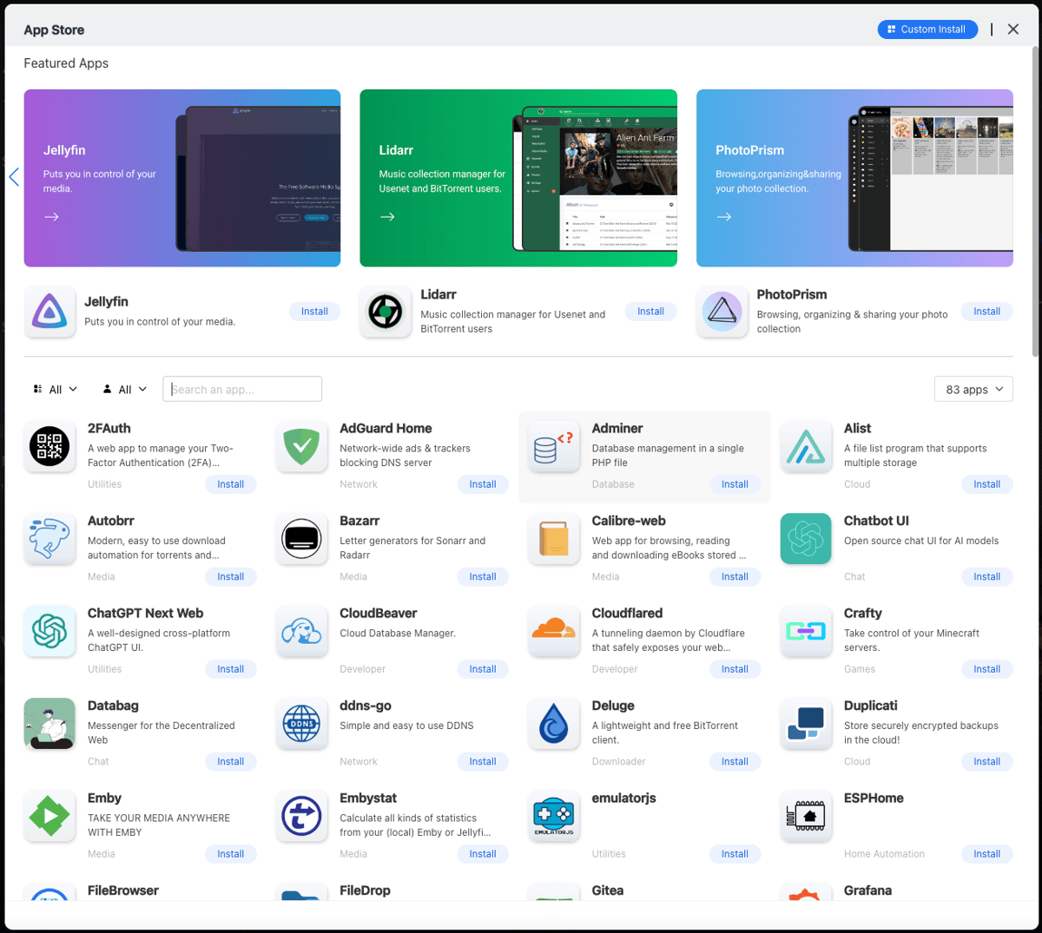Screen dimensions: 1042x933
Task: Open the CloudBeaver app icon
Action: (301, 631)
